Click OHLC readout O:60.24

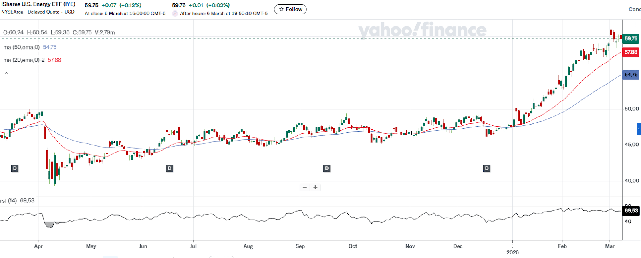tap(13, 32)
